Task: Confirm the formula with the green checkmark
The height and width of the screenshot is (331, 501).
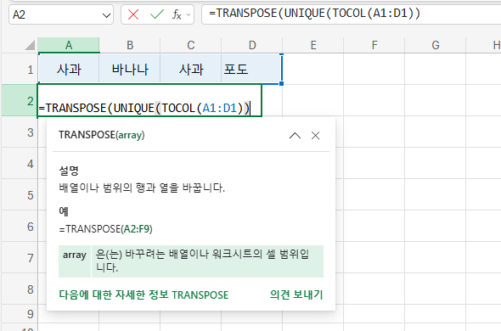Action: 157,14
